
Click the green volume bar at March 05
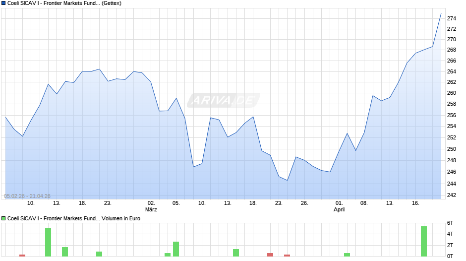pos(176,249)
